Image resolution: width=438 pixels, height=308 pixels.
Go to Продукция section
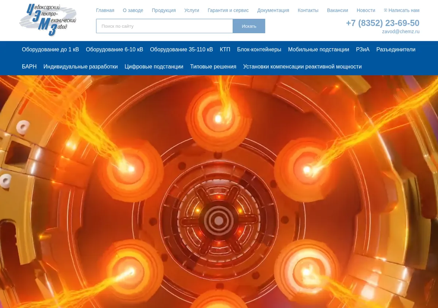(164, 10)
